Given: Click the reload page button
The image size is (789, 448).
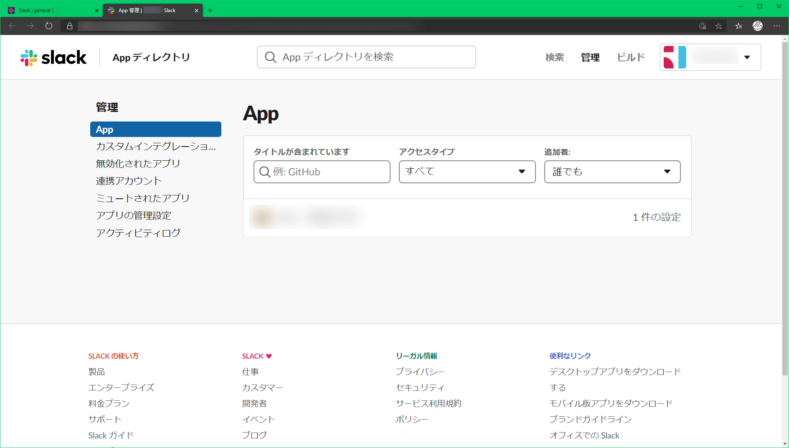Looking at the screenshot, I should (48, 25).
